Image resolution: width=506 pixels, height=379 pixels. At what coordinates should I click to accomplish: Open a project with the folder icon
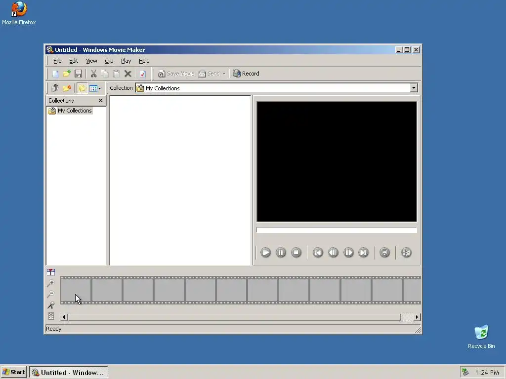(x=67, y=74)
